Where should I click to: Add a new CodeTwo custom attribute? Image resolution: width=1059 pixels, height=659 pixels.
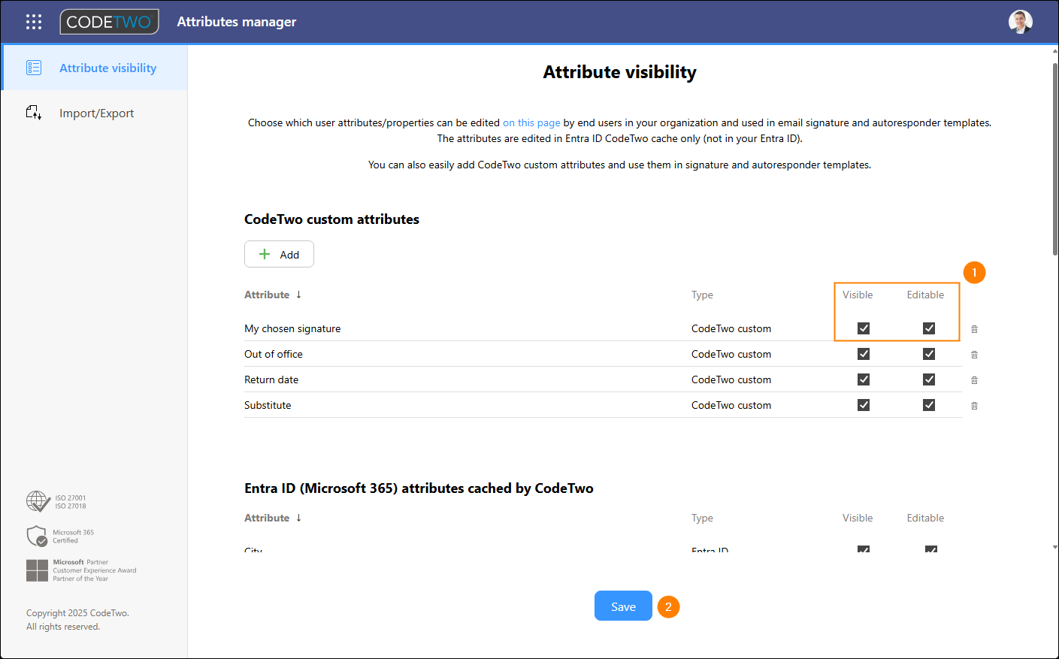click(x=279, y=255)
